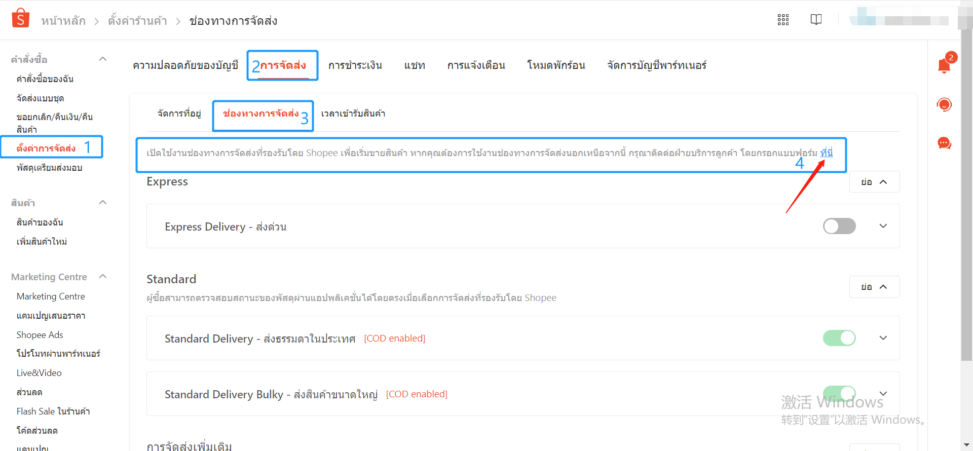Toggle Standard Delivery Bulky switch

839,393
